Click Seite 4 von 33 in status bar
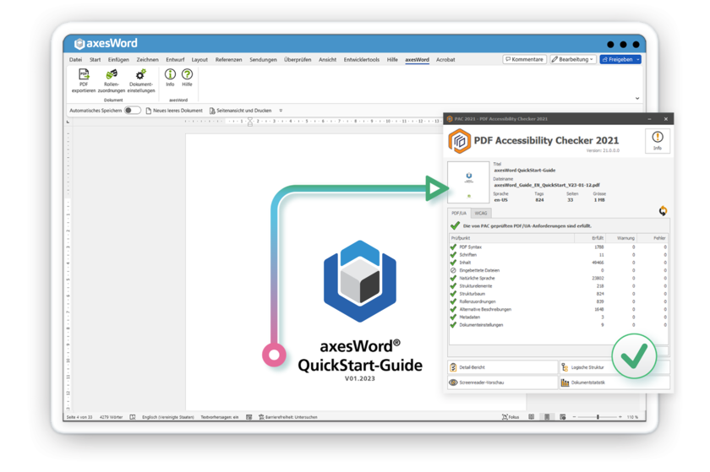The image size is (710, 472). point(79,417)
